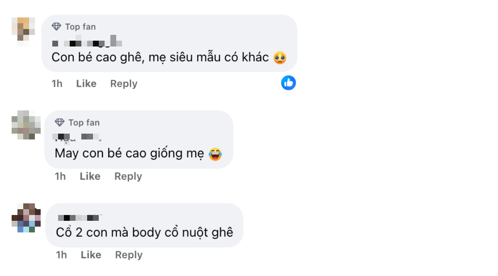
Task: Click the blue thumbs-up reaction icon
Action: pyautogui.click(x=288, y=83)
